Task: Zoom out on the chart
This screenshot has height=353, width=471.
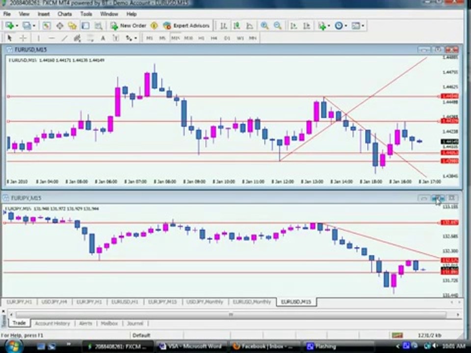Action: point(278,26)
